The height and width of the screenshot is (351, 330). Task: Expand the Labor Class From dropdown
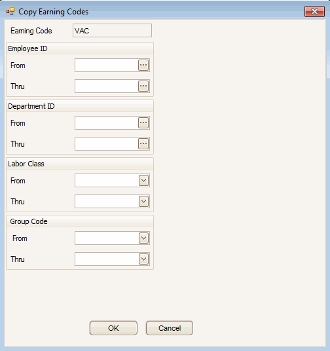point(144,181)
